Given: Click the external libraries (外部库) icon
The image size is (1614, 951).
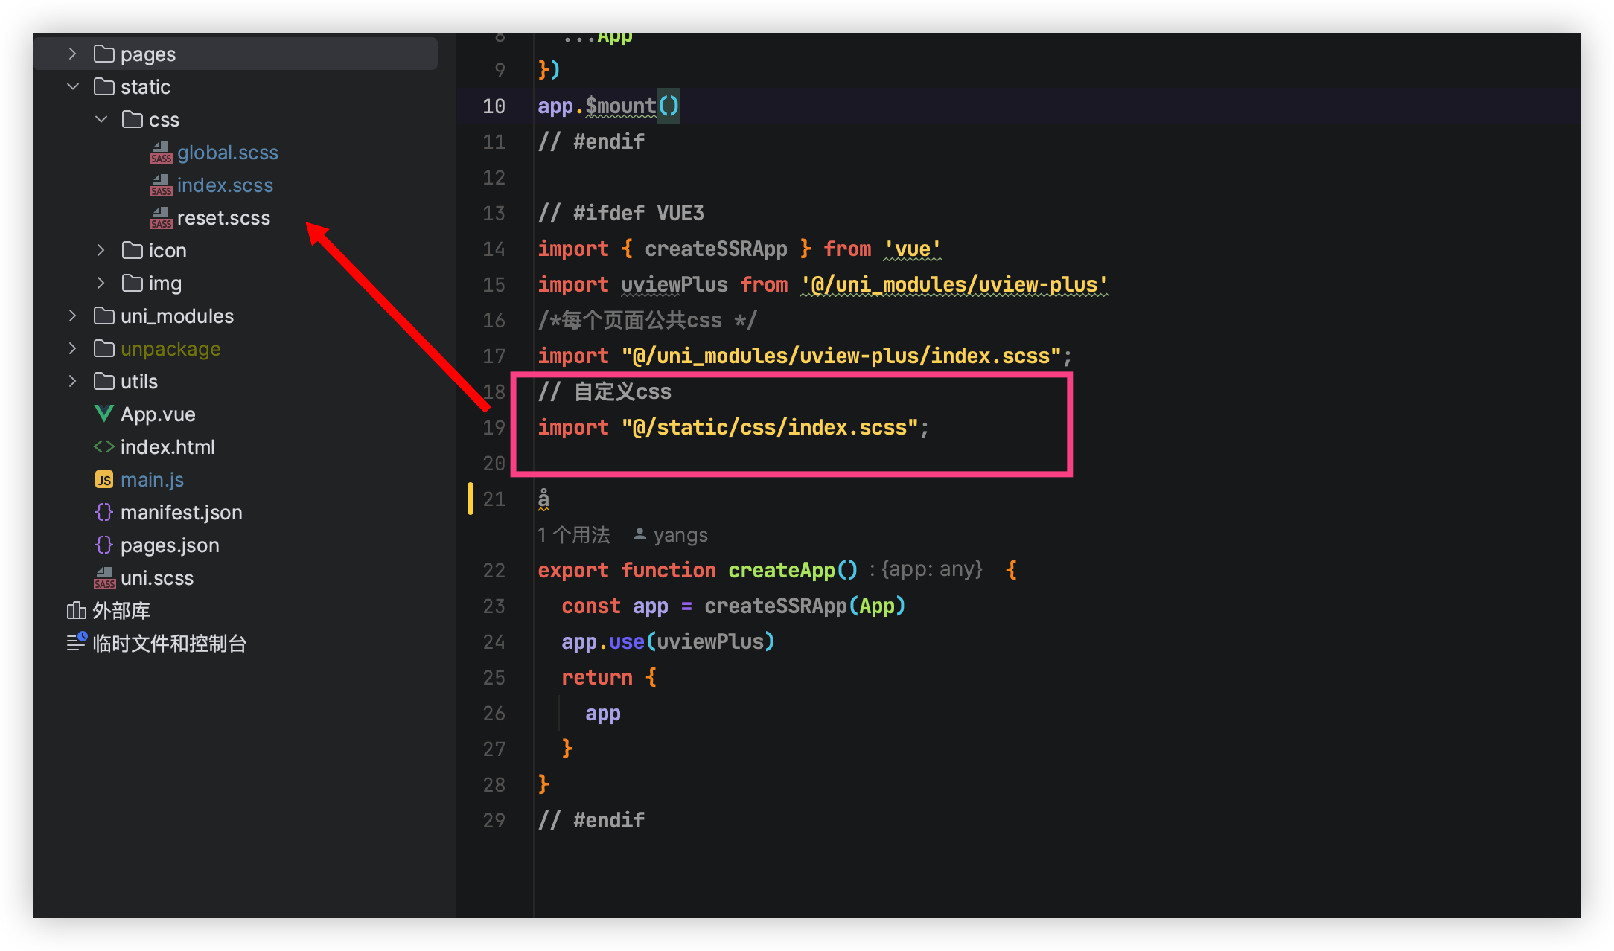Looking at the screenshot, I should [76, 610].
